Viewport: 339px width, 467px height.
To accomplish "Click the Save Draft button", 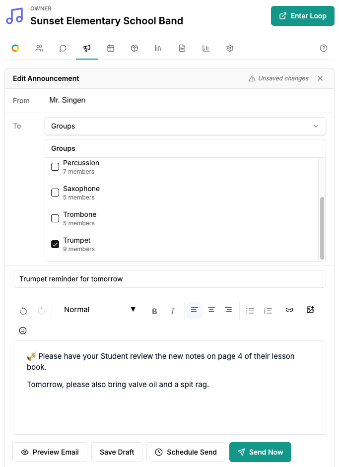I will click(117, 452).
